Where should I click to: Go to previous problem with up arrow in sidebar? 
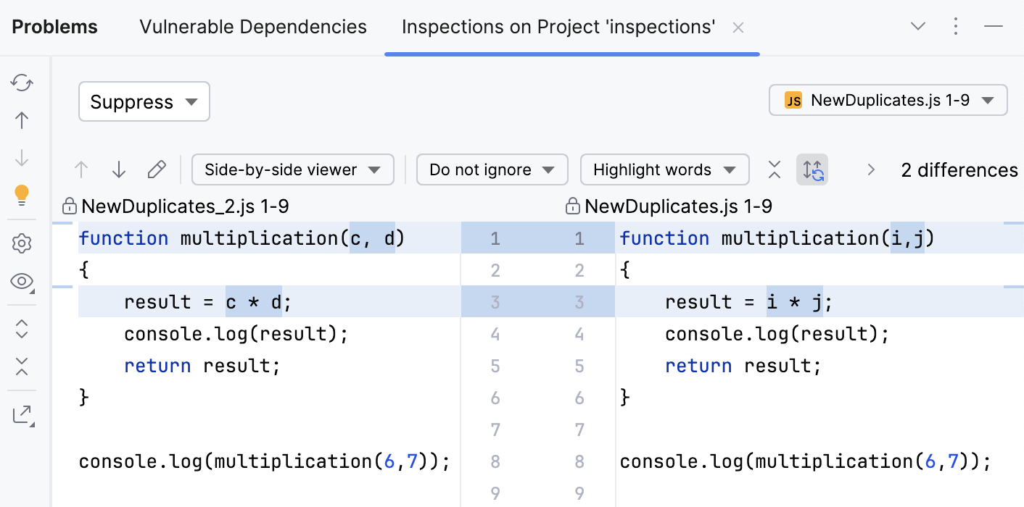pyautogui.click(x=22, y=120)
